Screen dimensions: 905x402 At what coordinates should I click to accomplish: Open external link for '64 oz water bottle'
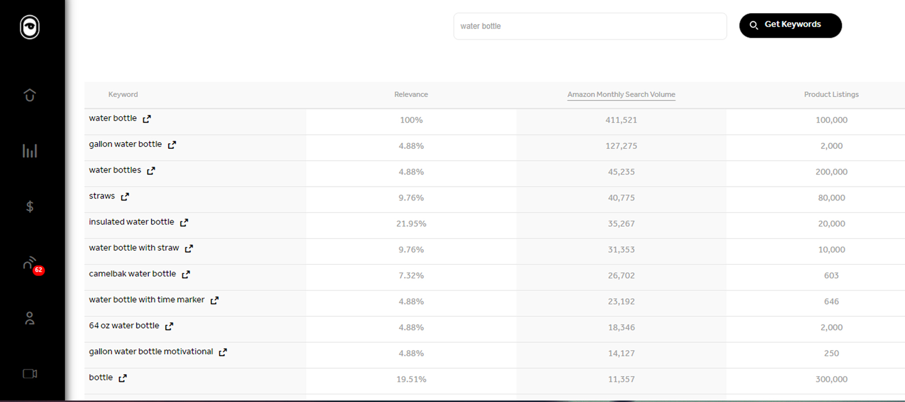[x=169, y=326]
